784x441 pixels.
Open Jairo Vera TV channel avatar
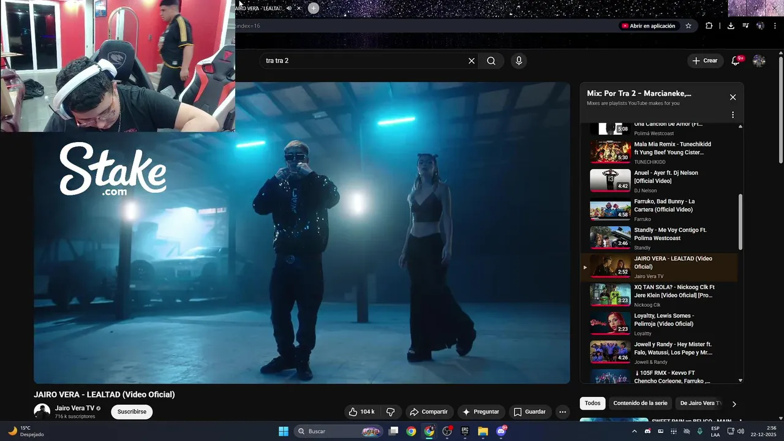point(42,412)
